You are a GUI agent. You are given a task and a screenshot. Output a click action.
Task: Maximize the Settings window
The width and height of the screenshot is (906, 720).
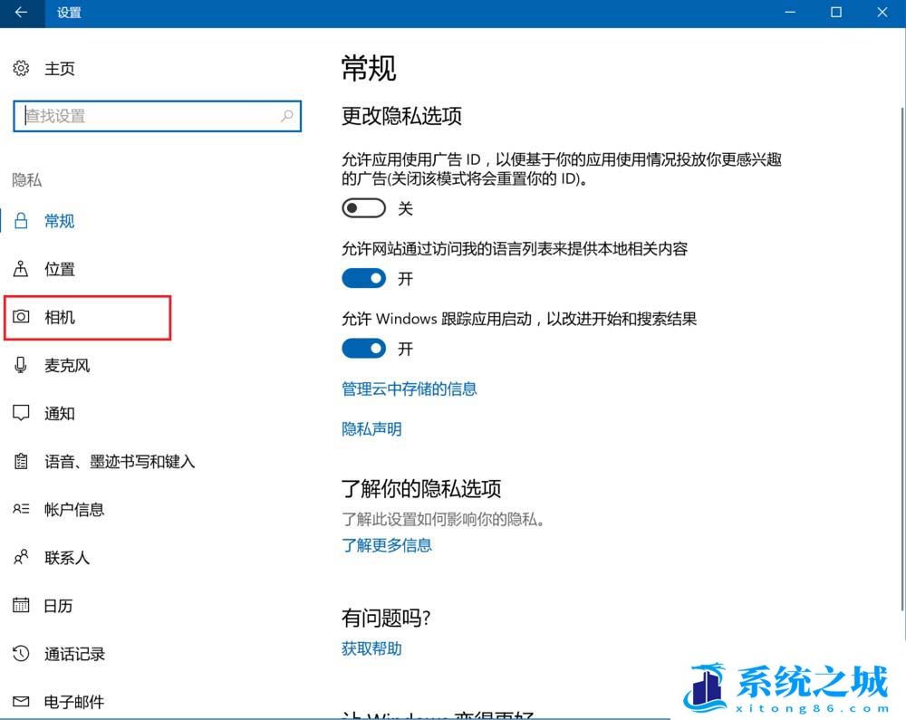pos(836,12)
